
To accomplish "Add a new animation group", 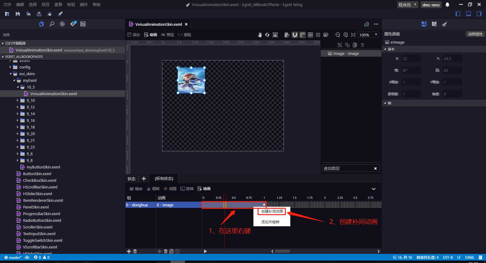I will tap(129, 251).
